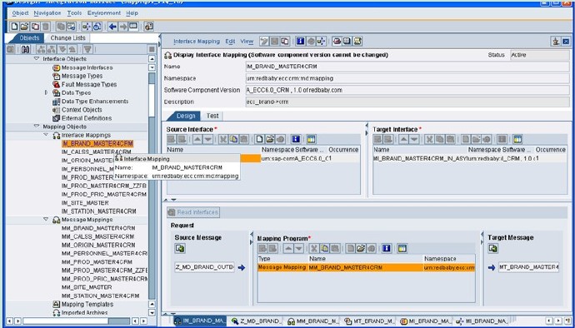
Task: Collapse the Interface Mappings tree node
Action: pyautogui.click(x=46, y=135)
